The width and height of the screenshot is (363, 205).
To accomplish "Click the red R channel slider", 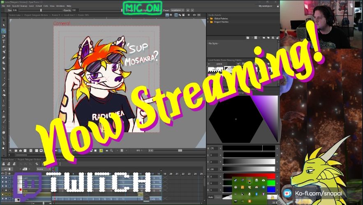I will (249, 177).
